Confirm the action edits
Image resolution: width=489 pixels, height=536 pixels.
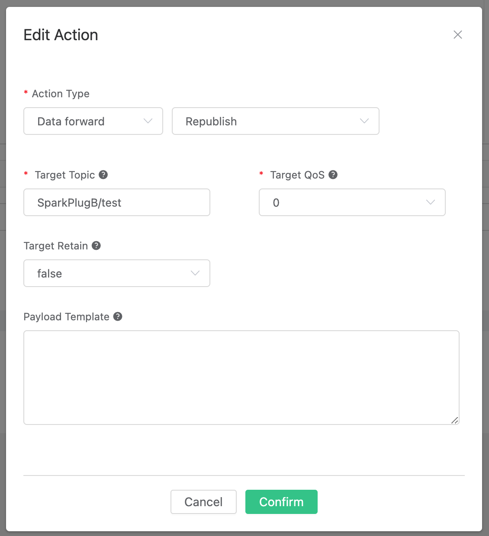pyautogui.click(x=281, y=502)
